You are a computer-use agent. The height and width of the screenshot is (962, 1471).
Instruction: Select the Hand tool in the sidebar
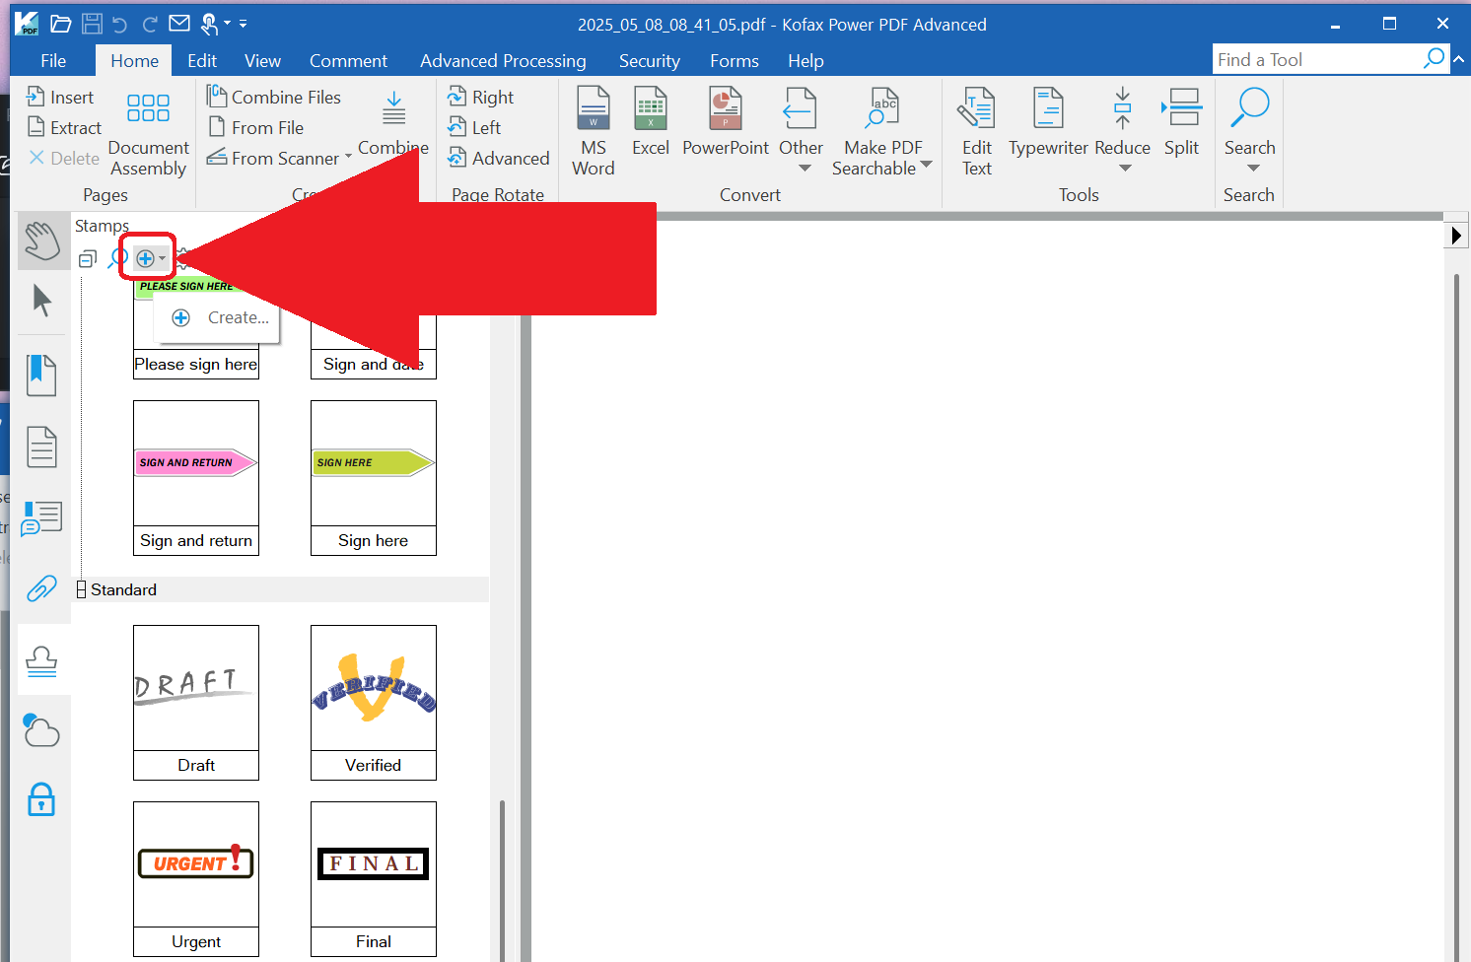pos(42,240)
